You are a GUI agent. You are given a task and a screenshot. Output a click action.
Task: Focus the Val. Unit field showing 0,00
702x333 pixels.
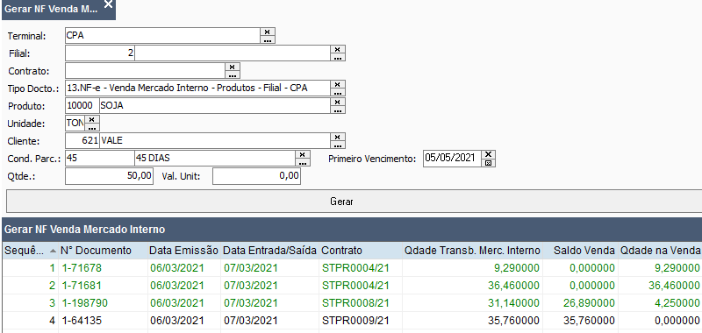pyautogui.click(x=256, y=176)
